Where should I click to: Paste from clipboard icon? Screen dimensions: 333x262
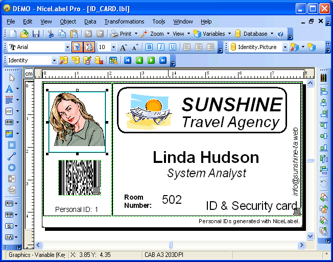pyautogui.click(x=74, y=34)
